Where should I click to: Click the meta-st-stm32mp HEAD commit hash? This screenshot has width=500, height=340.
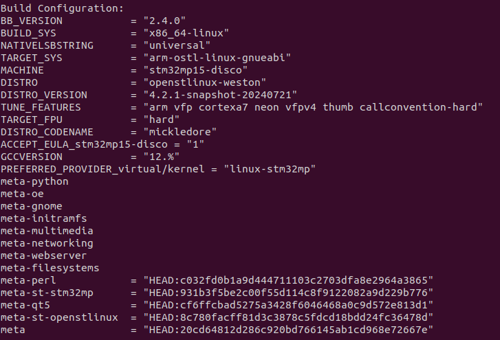click(287, 293)
